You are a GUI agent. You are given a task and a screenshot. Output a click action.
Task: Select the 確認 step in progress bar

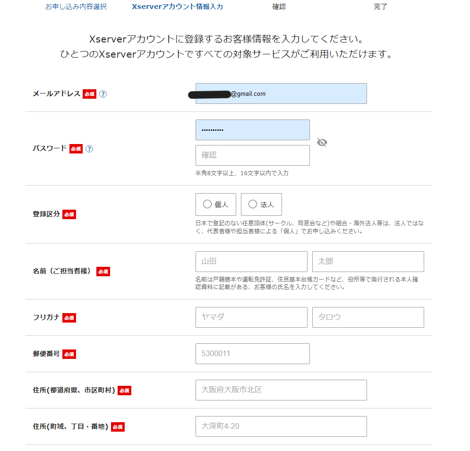(279, 7)
